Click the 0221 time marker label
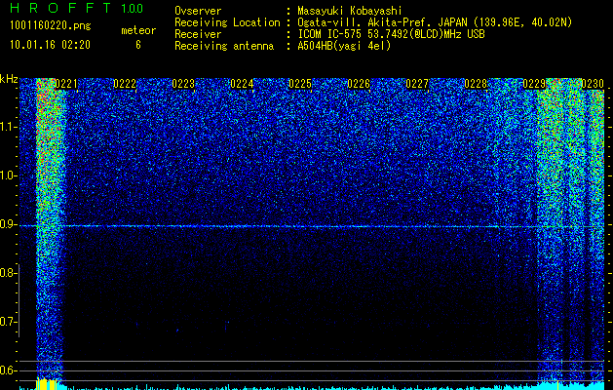613x390 pixels. click(x=66, y=84)
